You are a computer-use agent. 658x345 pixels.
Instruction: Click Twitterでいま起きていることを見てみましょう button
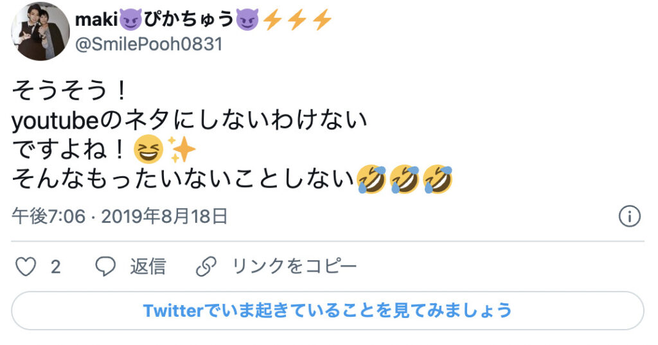tap(327, 310)
